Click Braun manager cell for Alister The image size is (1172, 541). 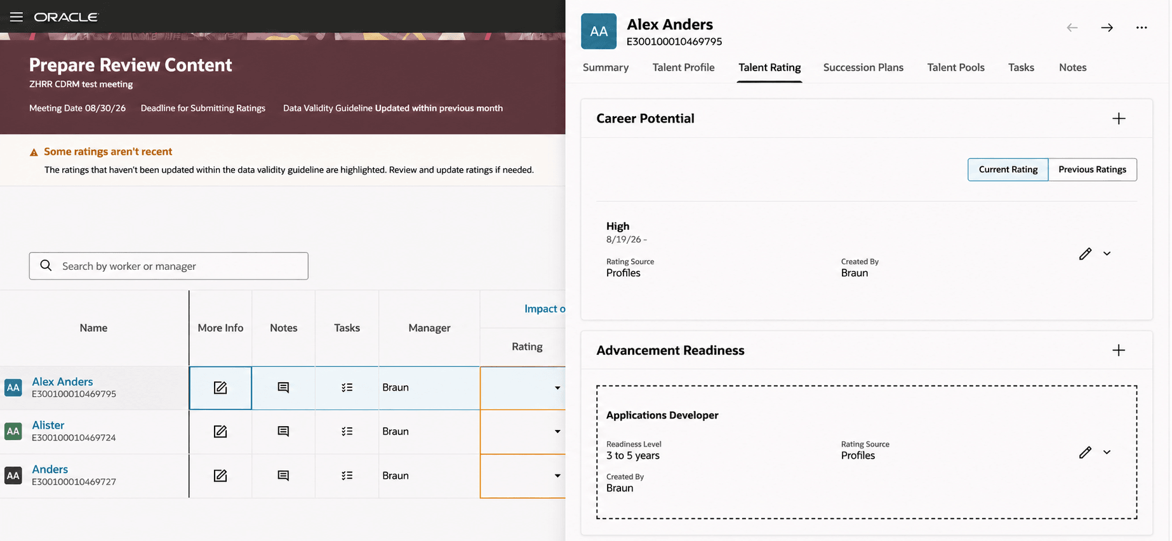tap(429, 431)
